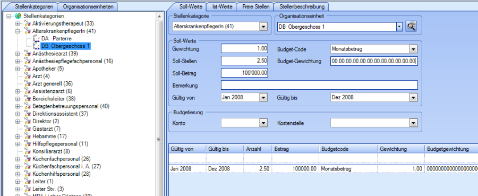Collapse the Stellenkategorien root node
Image resolution: width=478 pixels, height=196 pixels.
(8, 16)
